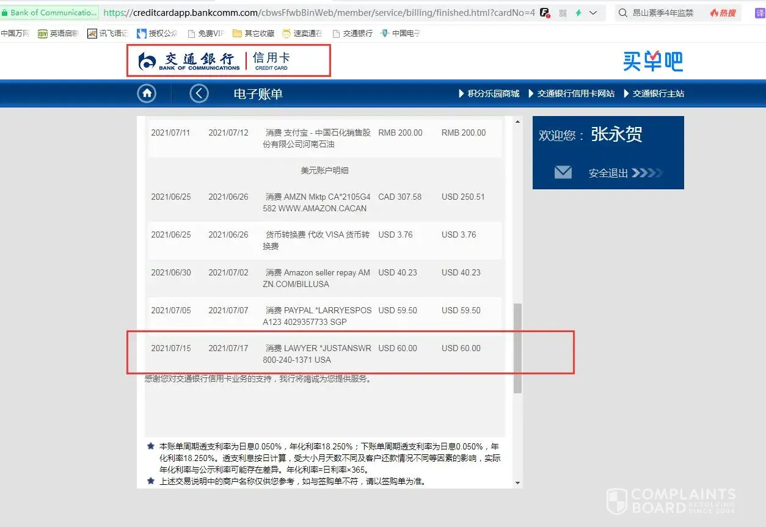Screen dimensions: 766x527
Task: Click the home icon in the blue navigation bar
Action: coord(147,93)
